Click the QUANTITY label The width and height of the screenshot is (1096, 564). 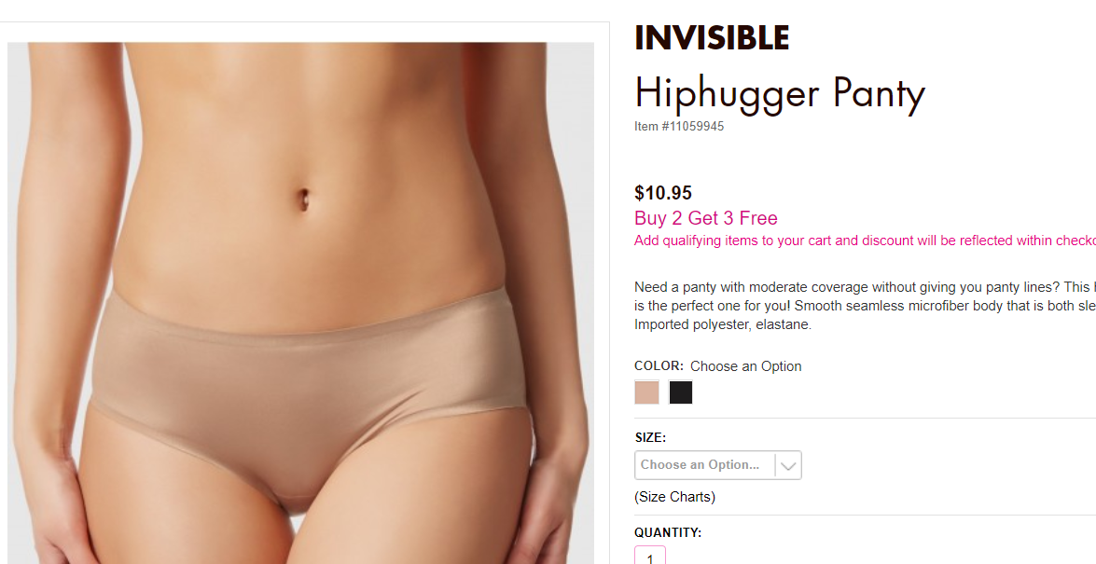668,532
